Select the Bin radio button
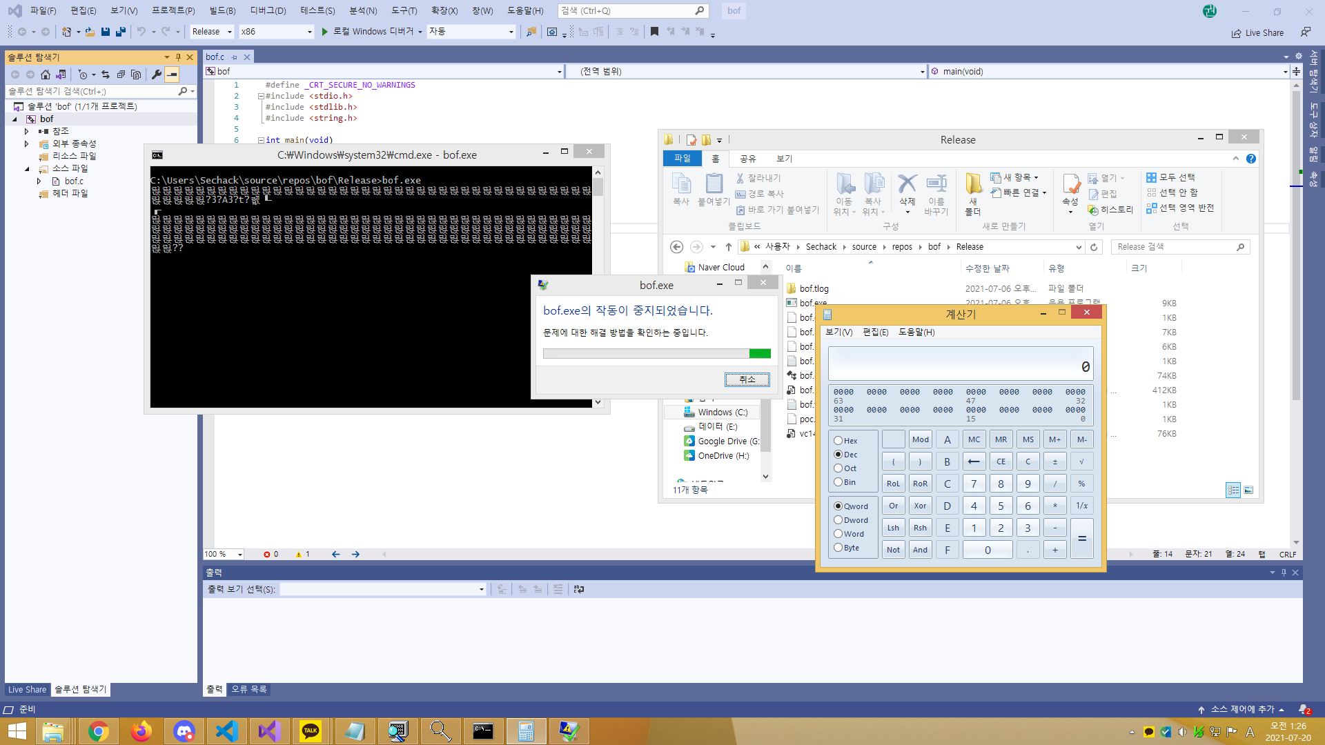1325x745 pixels. (x=838, y=481)
